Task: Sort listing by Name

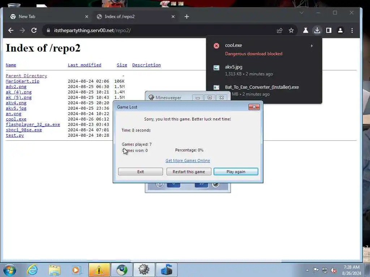Action: [x=11, y=65]
